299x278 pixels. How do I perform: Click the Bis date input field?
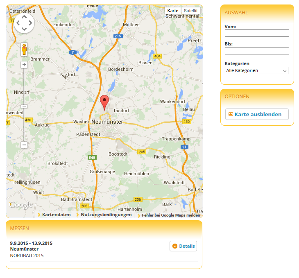coord(257,51)
